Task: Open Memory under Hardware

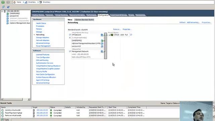Action: coord(39,29)
